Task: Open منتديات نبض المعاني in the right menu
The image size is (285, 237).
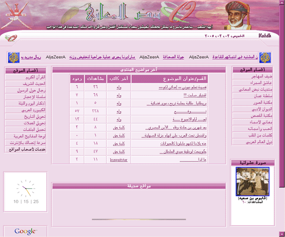Action: tap(254, 90)
